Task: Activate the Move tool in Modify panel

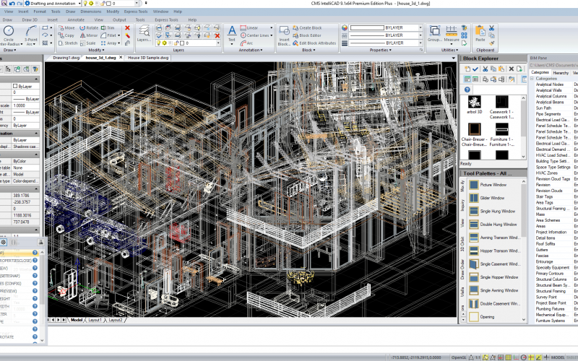Action: tap(66, 27)
